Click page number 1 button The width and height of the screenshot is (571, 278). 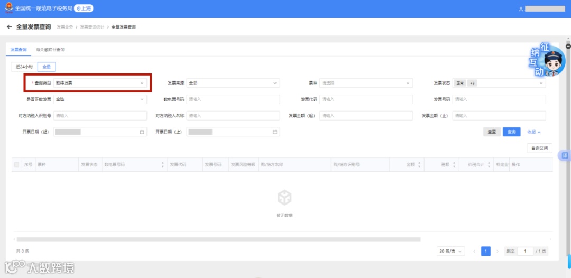click(x=486, y=252)
